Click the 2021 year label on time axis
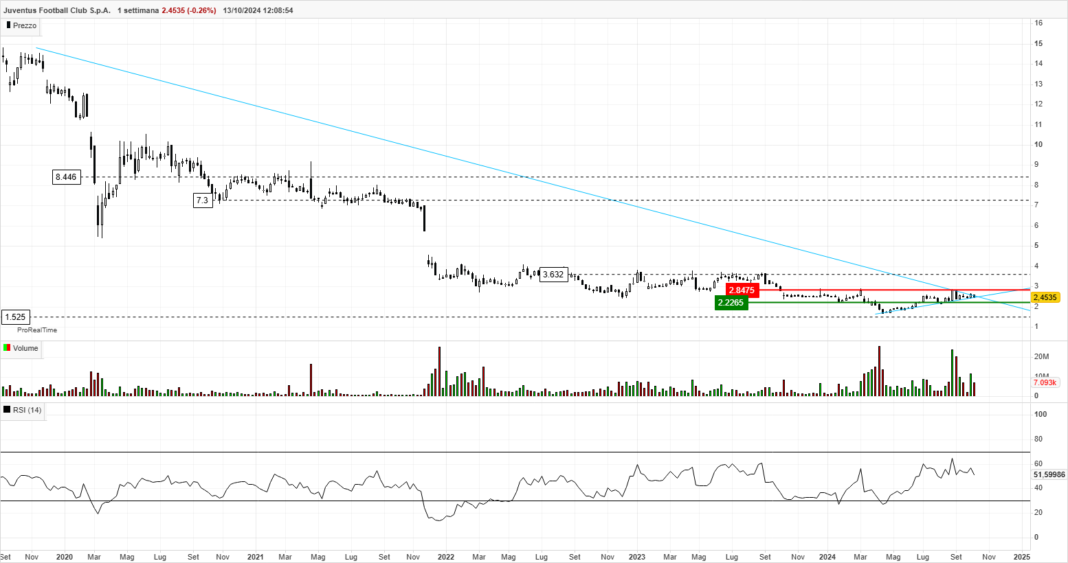1068x563 pixels. pyautogui.click(x=255, y=557)
